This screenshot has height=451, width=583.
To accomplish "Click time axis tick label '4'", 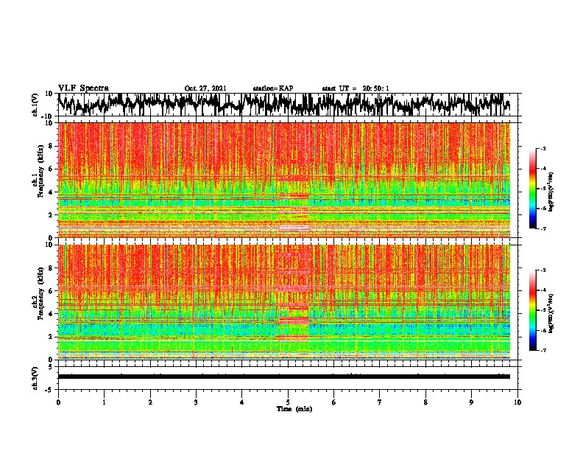I will point(241,402).
